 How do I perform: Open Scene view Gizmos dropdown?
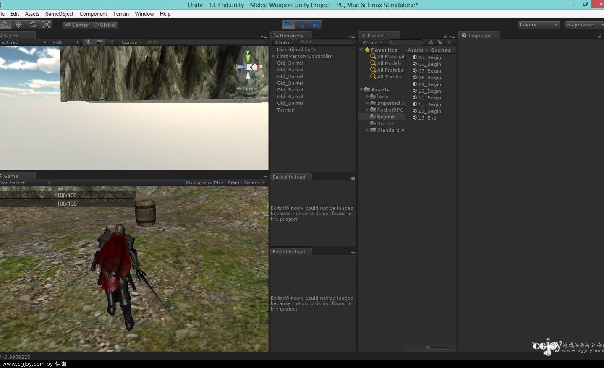131,42
